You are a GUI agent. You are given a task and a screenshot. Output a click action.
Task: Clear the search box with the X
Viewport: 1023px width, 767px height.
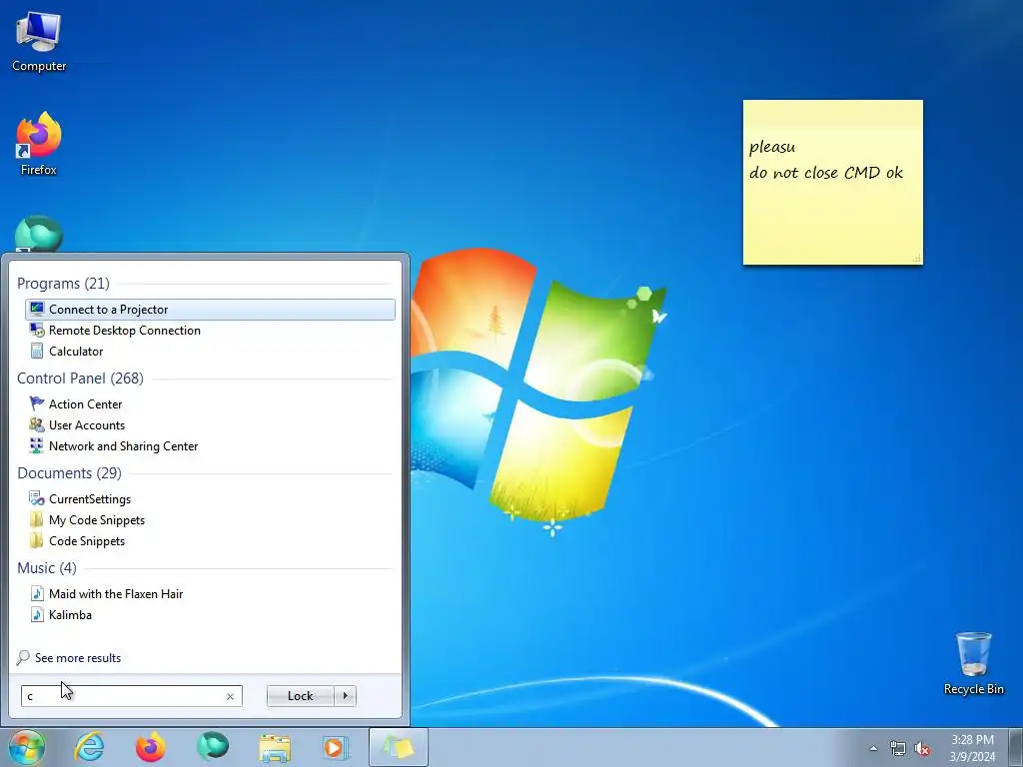point(230,696)
